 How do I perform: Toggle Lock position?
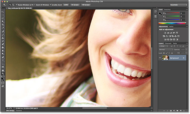tap(169, 53)
